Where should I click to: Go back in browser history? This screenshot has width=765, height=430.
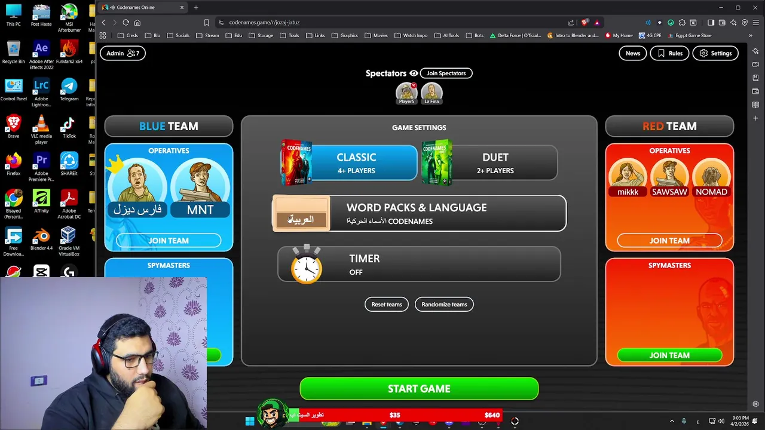click(x=103, y=22)
